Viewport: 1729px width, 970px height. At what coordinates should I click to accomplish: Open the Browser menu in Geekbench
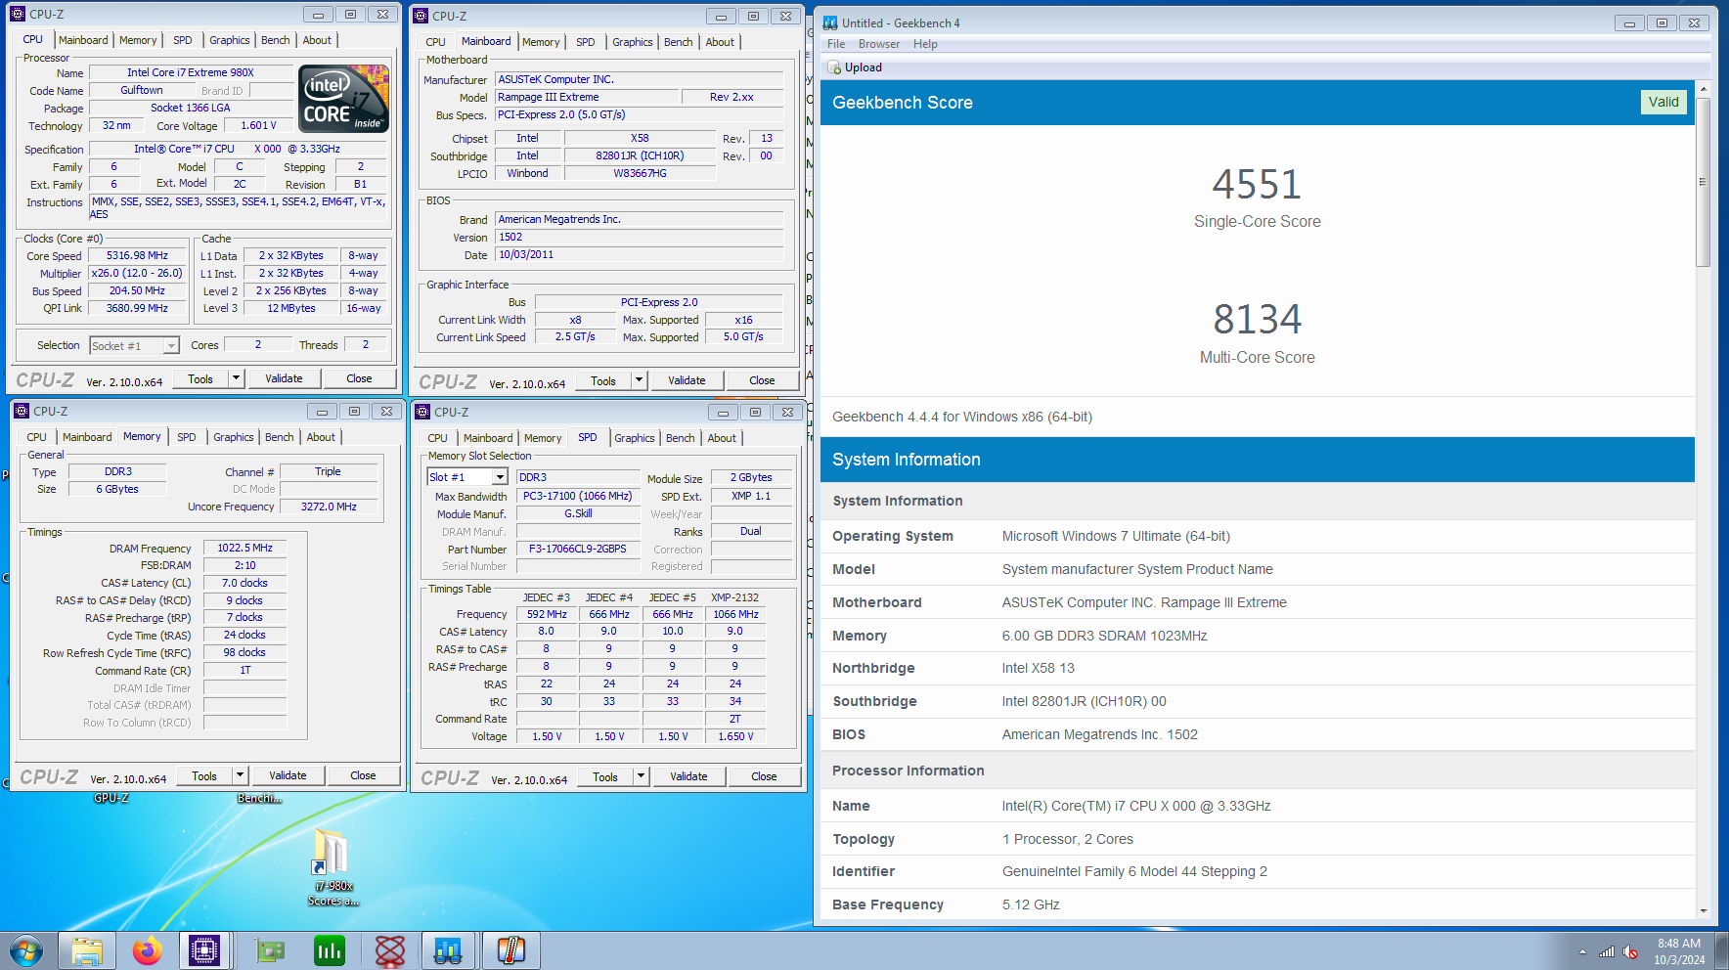(x=879, y=44)
